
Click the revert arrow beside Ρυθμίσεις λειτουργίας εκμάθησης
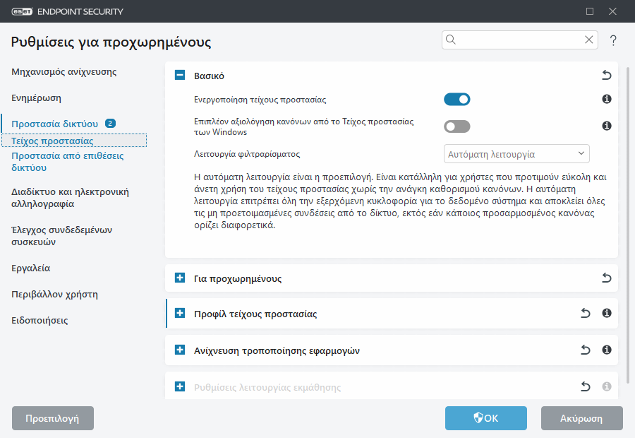click(585, 386)
